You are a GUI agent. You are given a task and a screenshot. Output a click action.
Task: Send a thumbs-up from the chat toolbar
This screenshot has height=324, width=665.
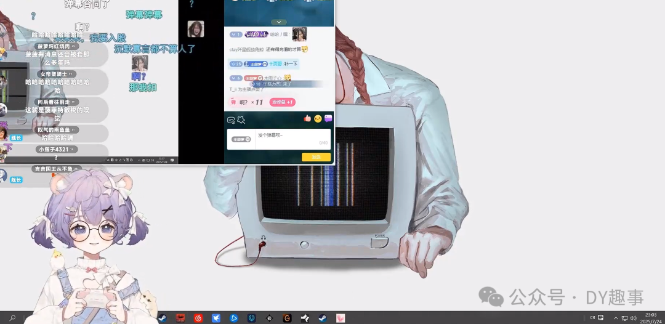point(307,118)
